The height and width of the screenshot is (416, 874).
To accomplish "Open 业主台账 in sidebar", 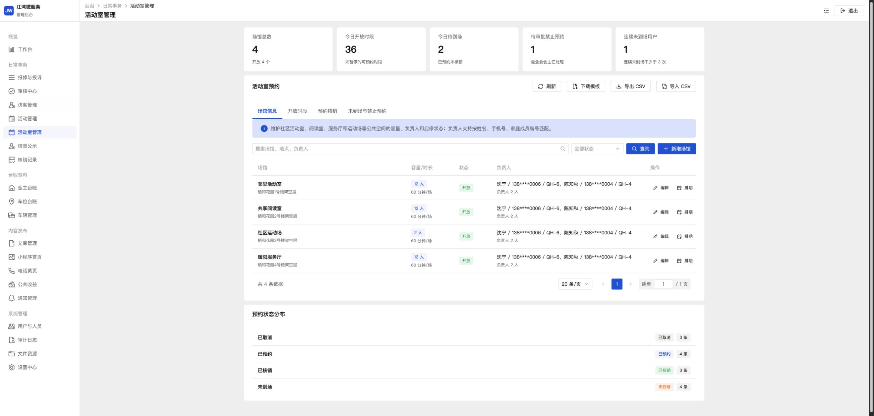I will click(40, 188).
